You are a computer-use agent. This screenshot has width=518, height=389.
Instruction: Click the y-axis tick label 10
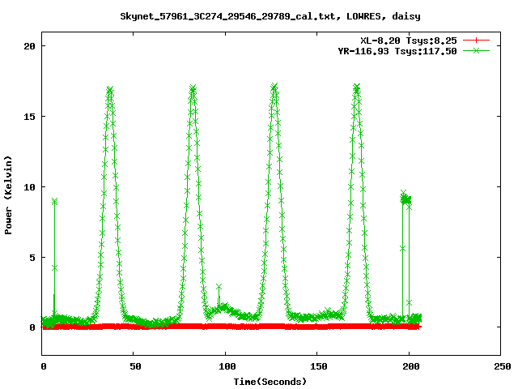(x=29, y=187)
